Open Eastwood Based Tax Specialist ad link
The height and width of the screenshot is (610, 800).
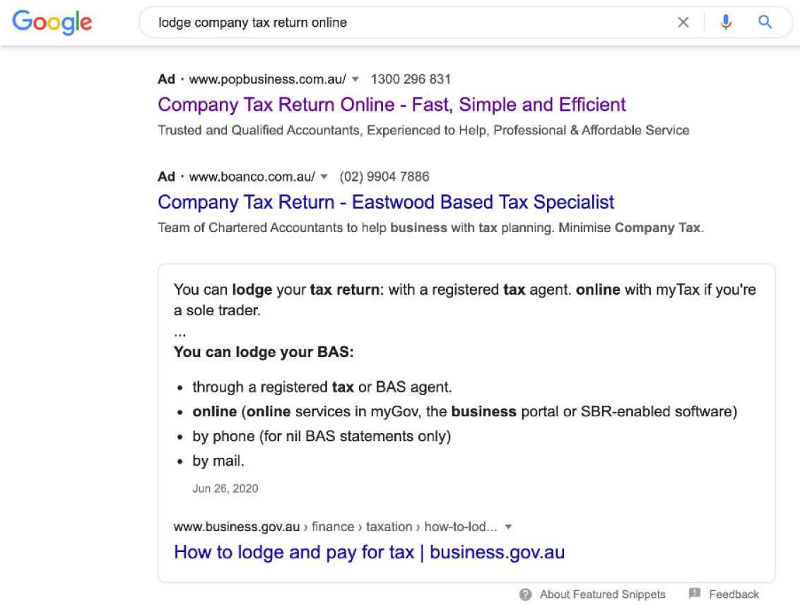coord(386,202)
